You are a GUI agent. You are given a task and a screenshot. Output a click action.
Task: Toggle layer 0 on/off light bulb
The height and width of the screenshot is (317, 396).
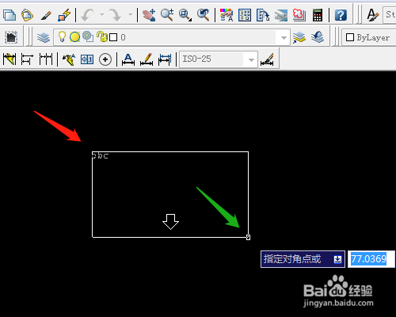click(x=62, y=36)
